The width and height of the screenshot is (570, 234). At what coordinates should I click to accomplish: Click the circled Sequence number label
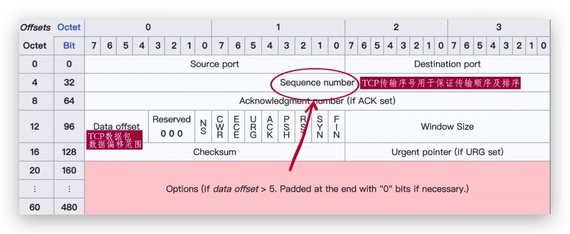tap(317, 83)
